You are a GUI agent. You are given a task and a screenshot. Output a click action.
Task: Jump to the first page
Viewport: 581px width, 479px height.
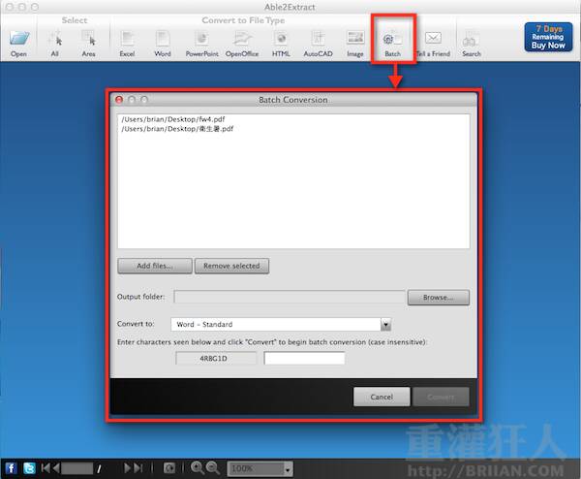coord(46,468)
